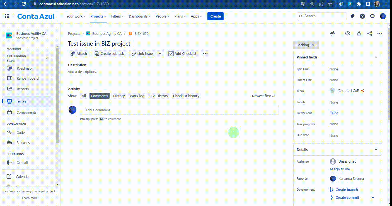Expand the chevron beside Create commit

tap(373, 198)
